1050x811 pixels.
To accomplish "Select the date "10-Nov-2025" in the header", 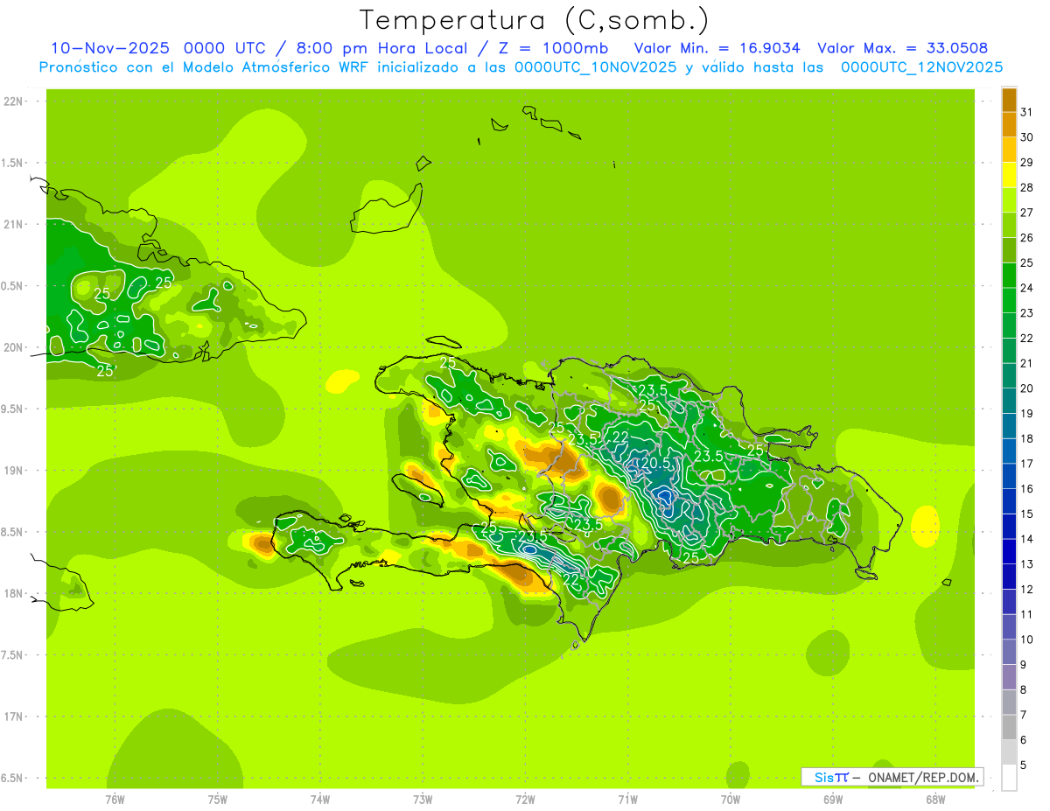I will [109, 48].
